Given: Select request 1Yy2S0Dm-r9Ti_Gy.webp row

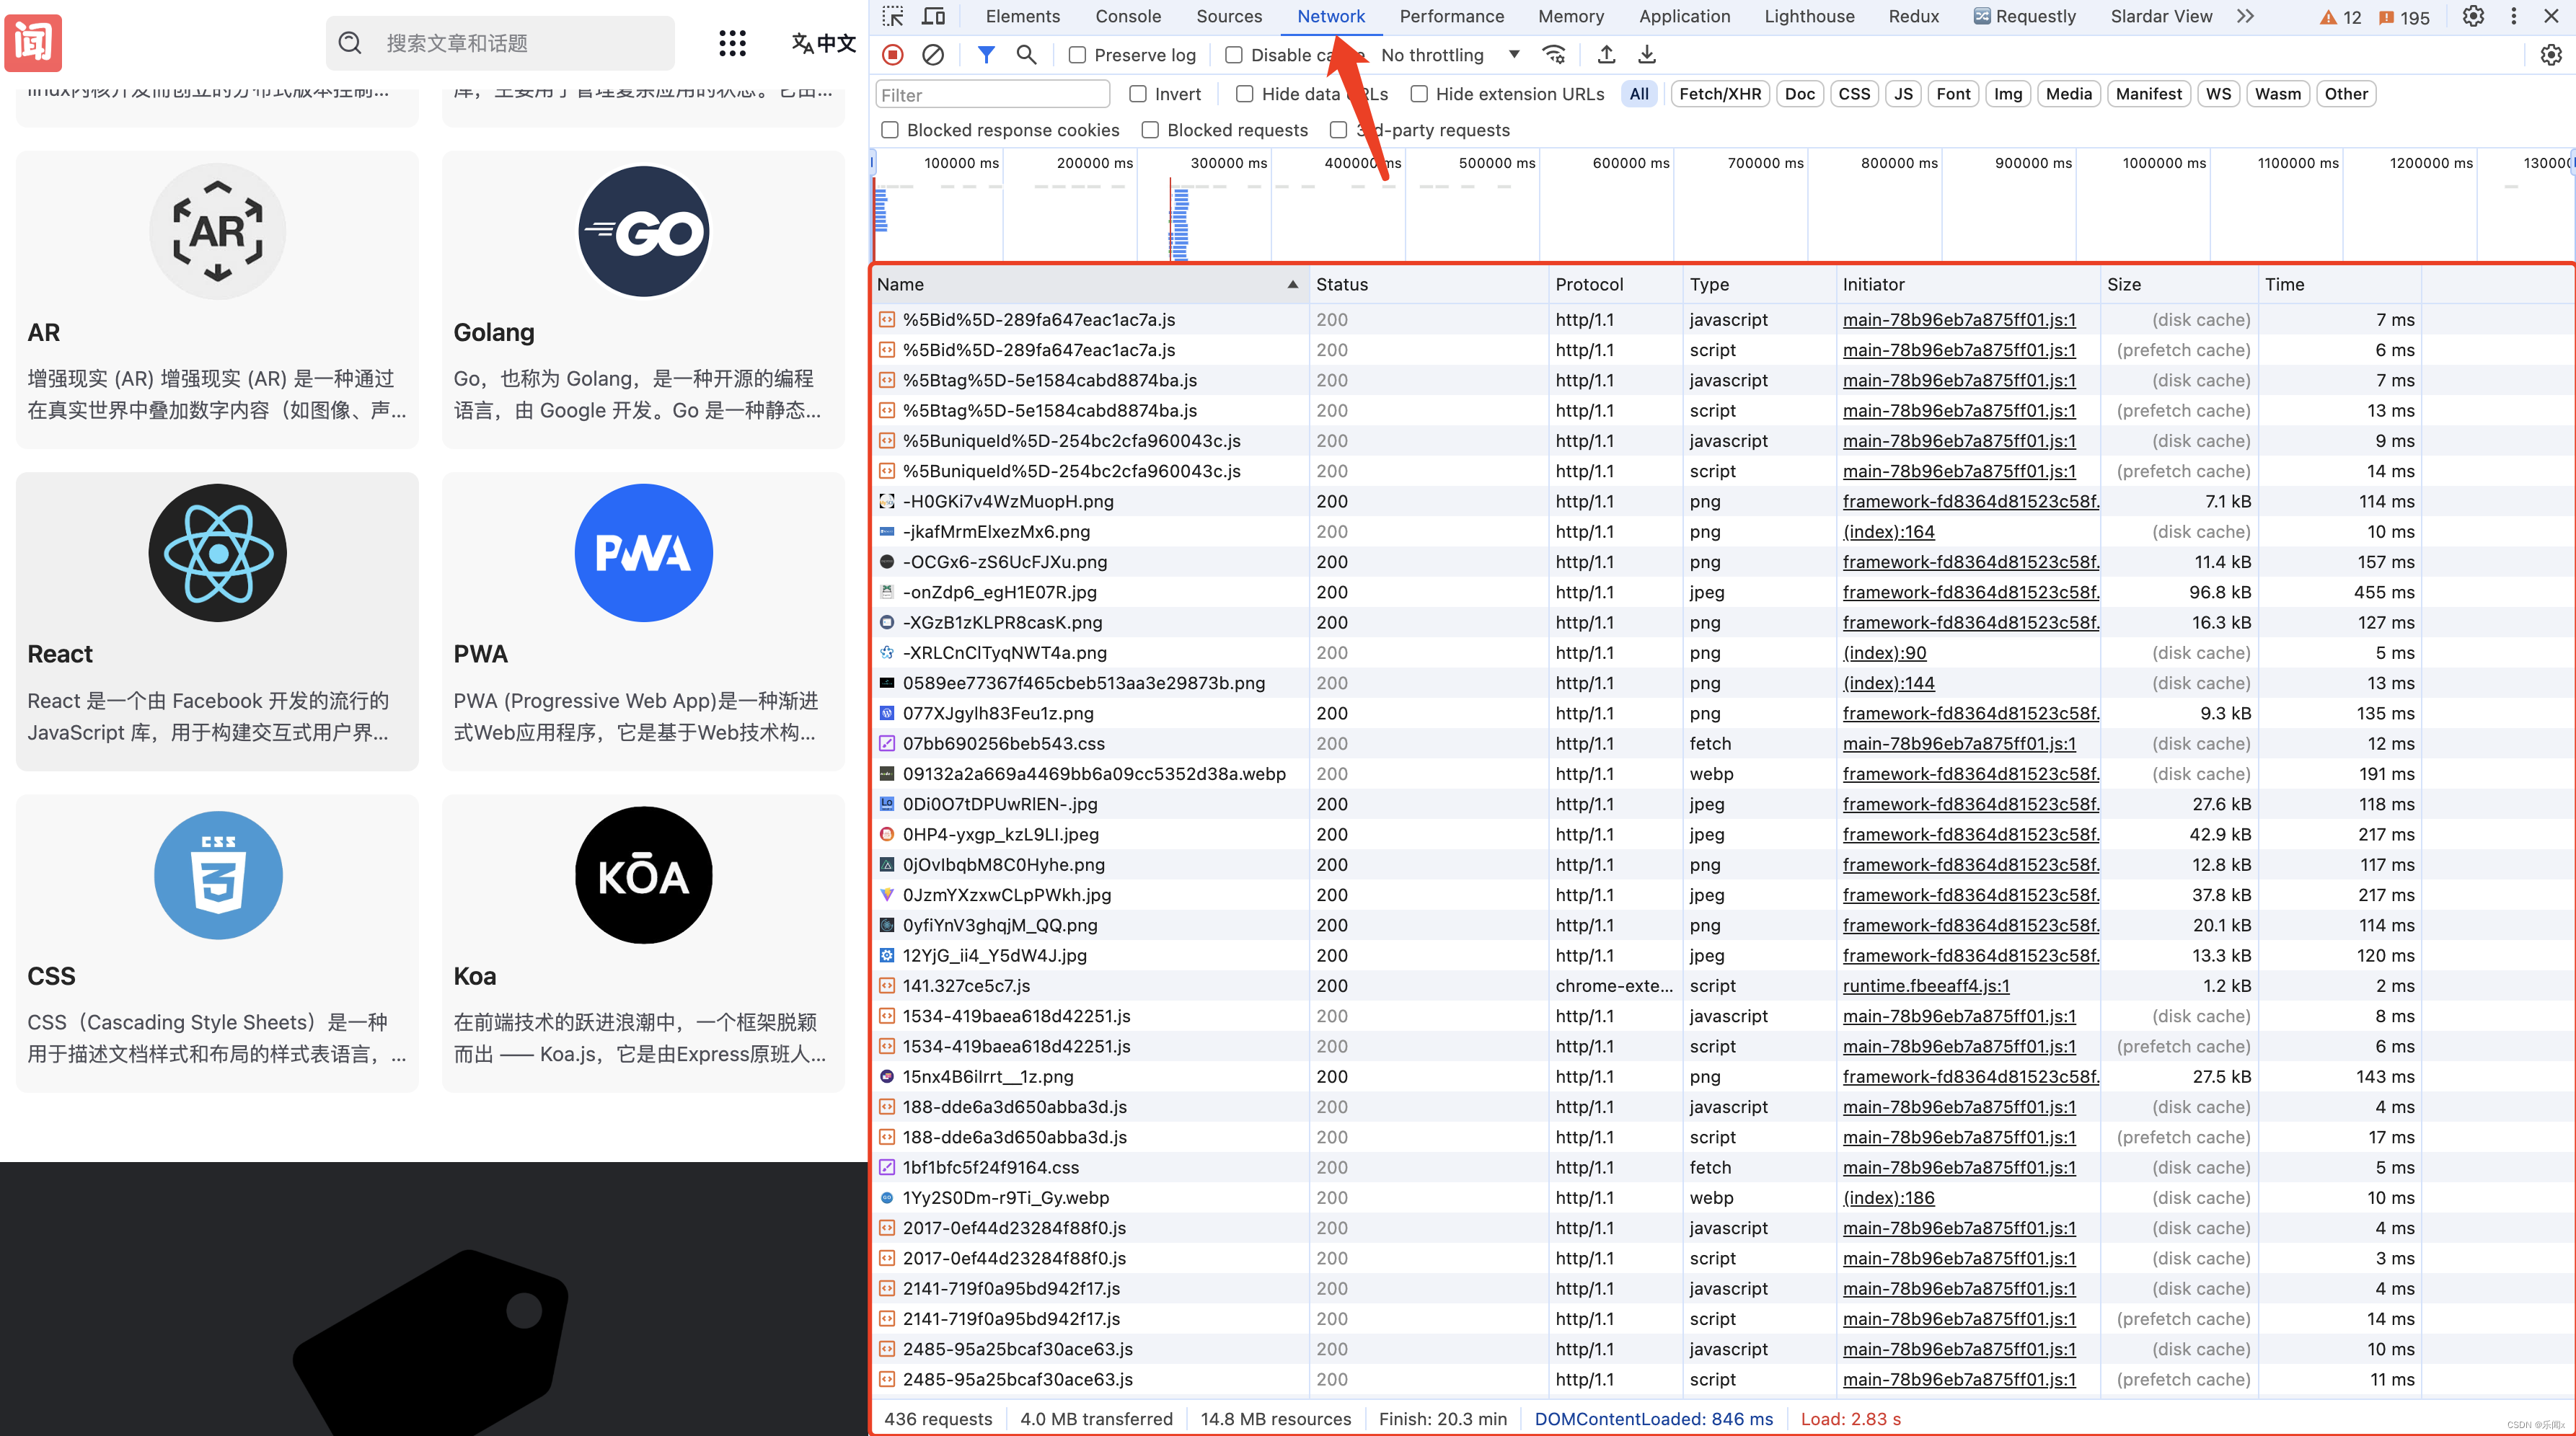Looking at the screenshot, I should [1645, 1198].
